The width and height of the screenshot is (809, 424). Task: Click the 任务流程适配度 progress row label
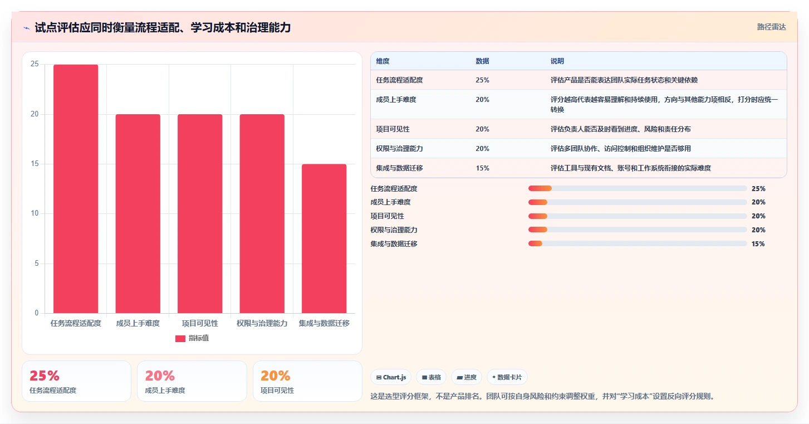[394, 188]
